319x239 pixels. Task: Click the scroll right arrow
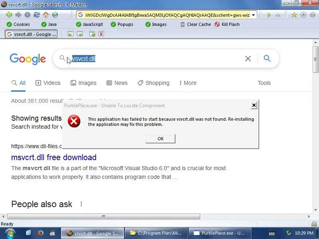[x=309, y=216]
